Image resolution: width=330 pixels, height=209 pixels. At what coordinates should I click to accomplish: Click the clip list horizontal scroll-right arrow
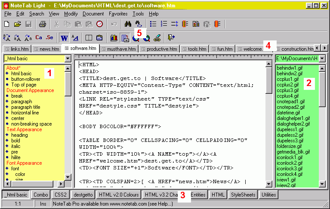point(61,184)
